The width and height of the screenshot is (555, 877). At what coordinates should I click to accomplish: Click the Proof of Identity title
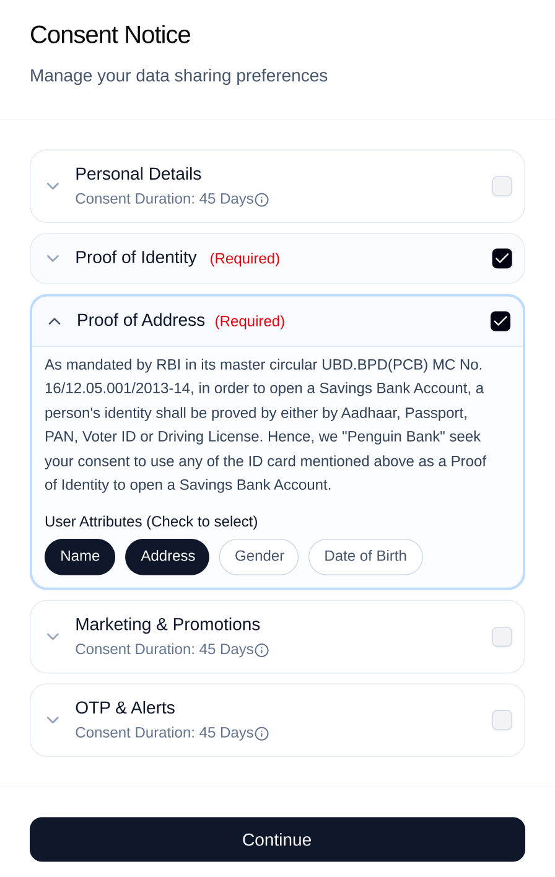(x=136, y=258)
